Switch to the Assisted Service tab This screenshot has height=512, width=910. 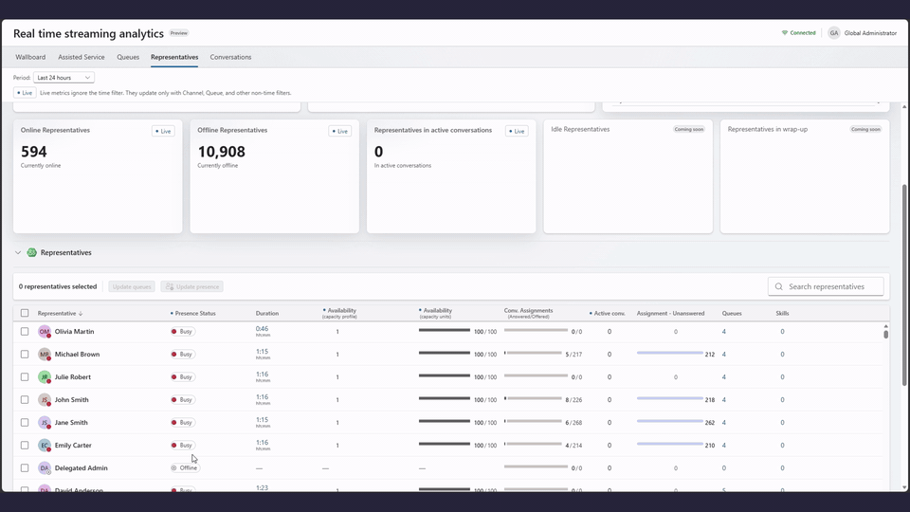point(82,57)
